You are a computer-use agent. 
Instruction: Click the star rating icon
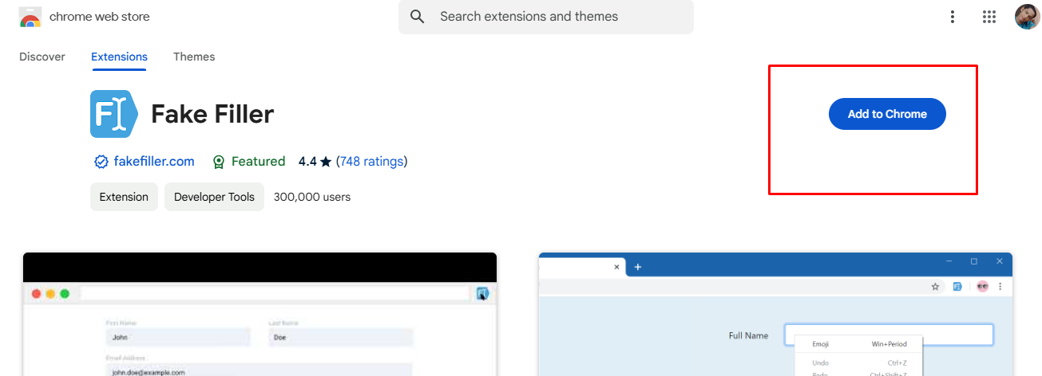tap(325, 162)
